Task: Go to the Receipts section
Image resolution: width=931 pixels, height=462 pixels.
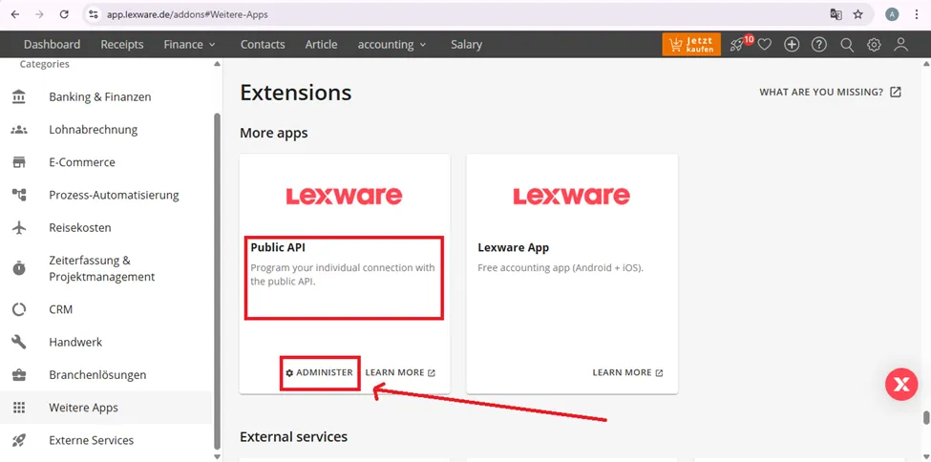Action: tap(122, 45)
